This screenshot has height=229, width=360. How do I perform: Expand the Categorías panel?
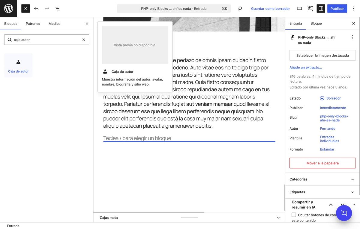[x=352, y=179]
